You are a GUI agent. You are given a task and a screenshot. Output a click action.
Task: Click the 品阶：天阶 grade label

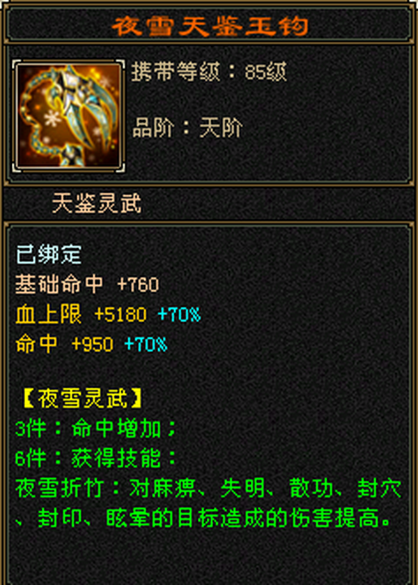click(187, 128)
